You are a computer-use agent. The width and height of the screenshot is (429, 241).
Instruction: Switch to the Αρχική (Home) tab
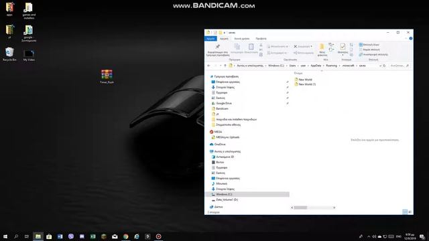(x=224, y=39)
